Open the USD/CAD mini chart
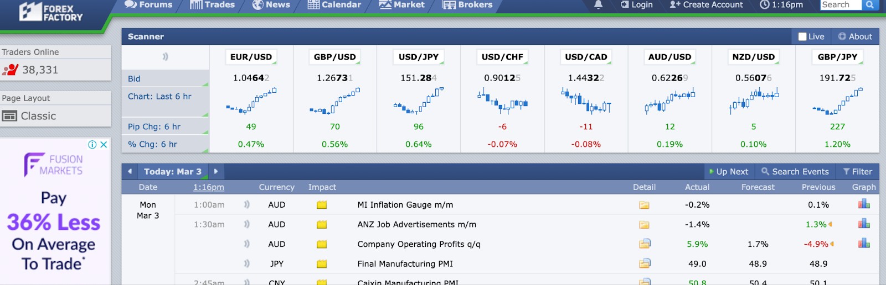 point(586,101)
